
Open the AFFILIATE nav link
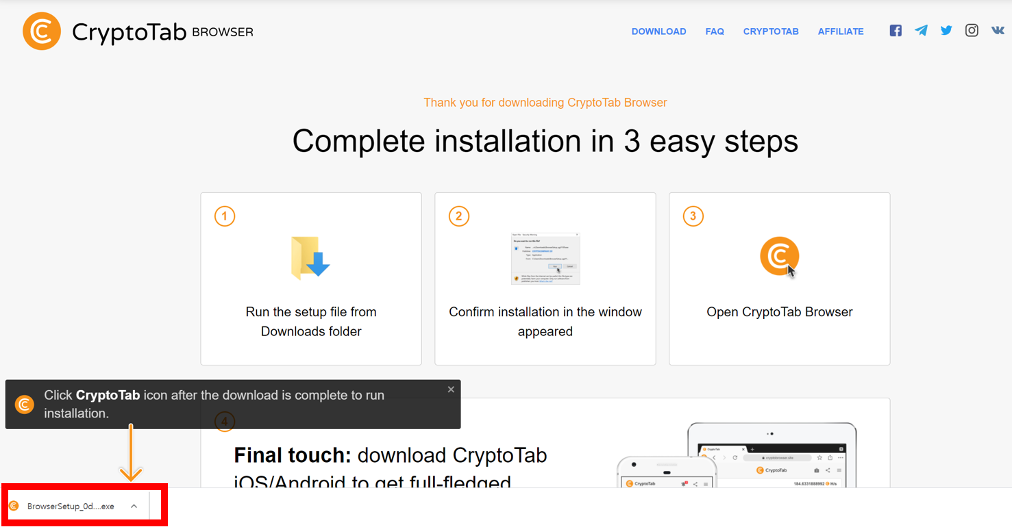[841, 31]
